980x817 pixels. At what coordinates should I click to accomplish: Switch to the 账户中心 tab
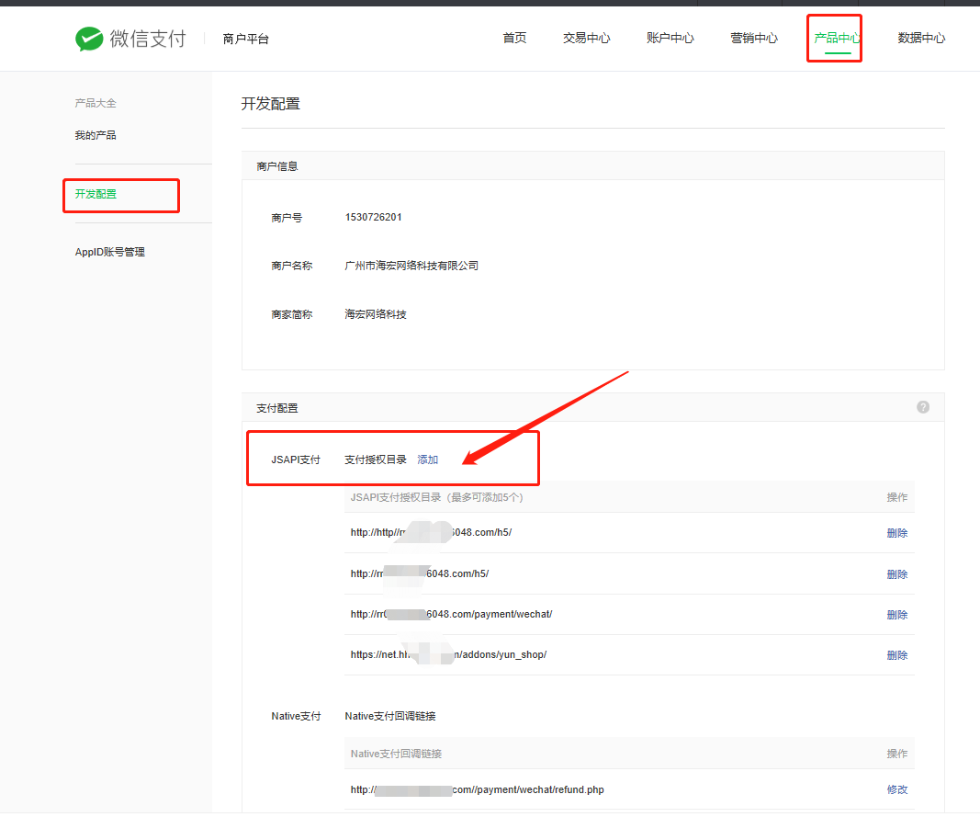click(670, 39)
